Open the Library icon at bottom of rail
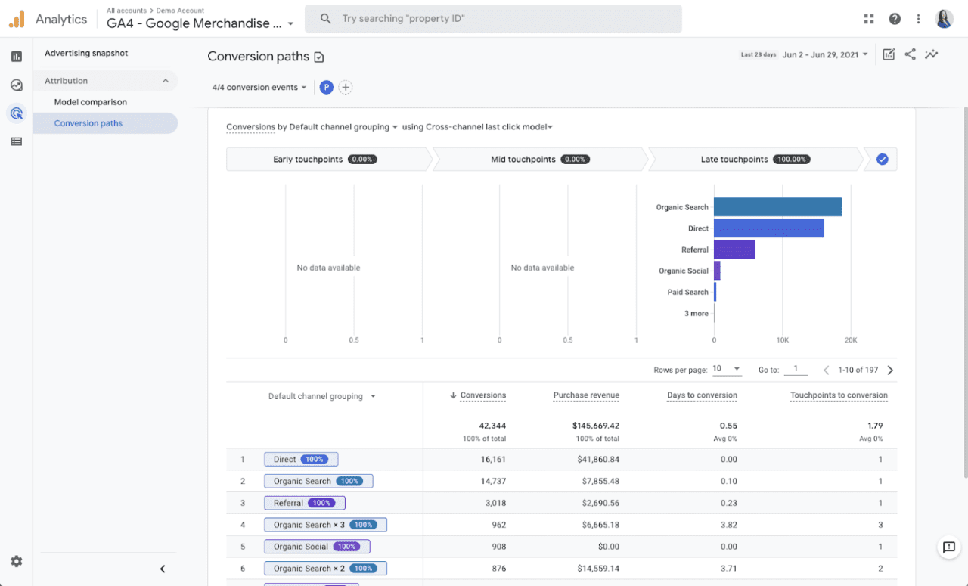The image size is (968, 586). pyautogui.click(x=16, y=141)
